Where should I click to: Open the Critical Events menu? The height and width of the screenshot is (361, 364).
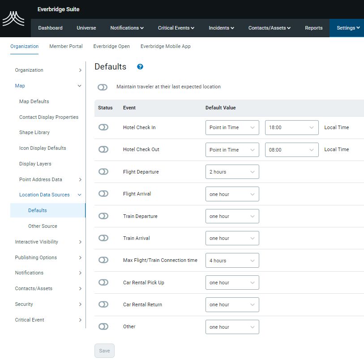tap(176, 28)
